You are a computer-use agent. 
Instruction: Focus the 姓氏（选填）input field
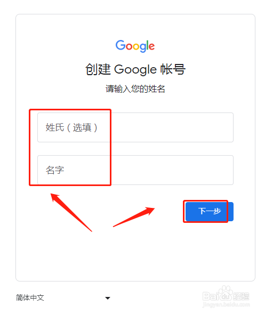[x=135, y=127]
